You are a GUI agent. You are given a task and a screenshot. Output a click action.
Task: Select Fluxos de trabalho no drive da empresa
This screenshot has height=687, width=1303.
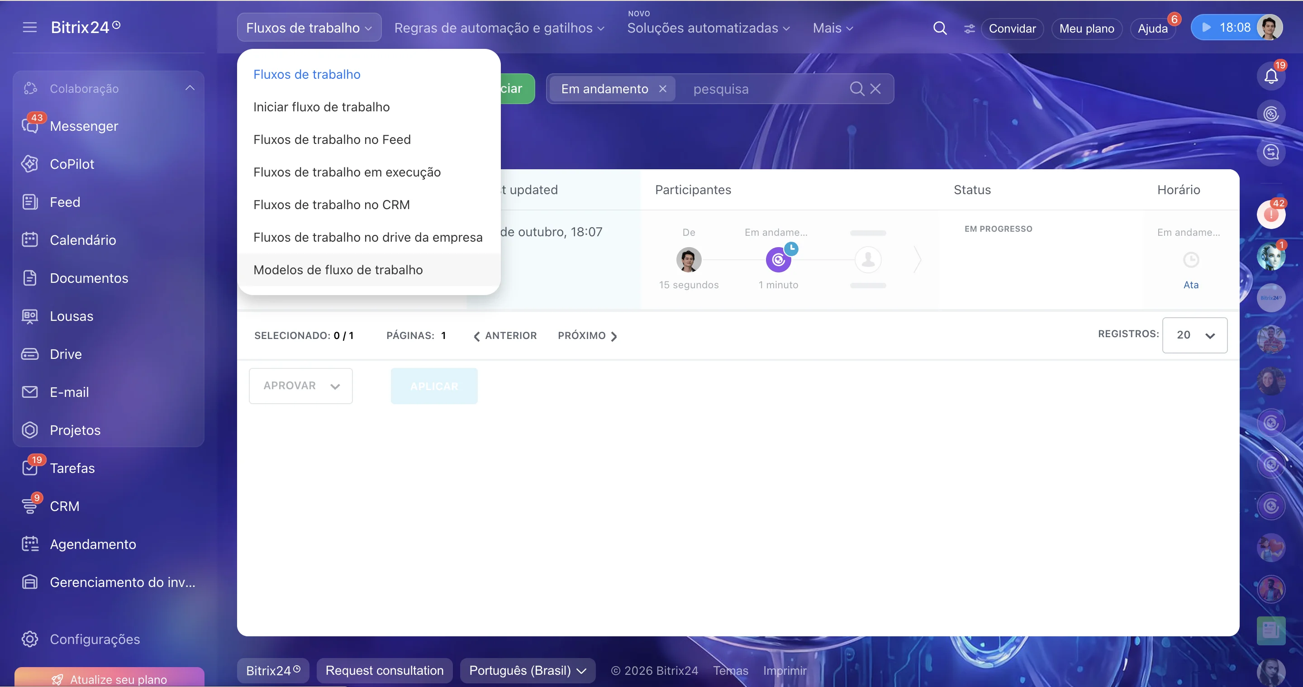369,237
